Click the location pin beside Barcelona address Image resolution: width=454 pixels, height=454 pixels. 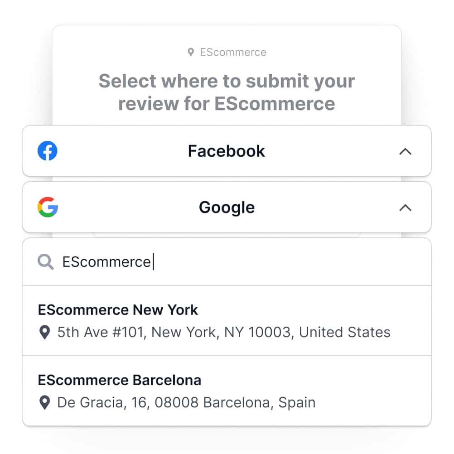[44, 402]
